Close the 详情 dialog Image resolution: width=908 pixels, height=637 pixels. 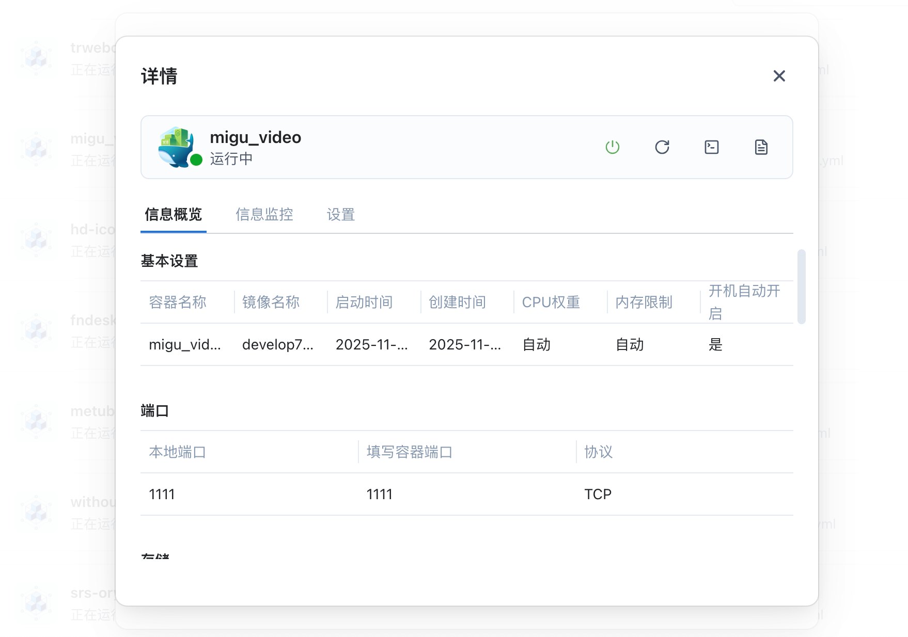[779, 76]
